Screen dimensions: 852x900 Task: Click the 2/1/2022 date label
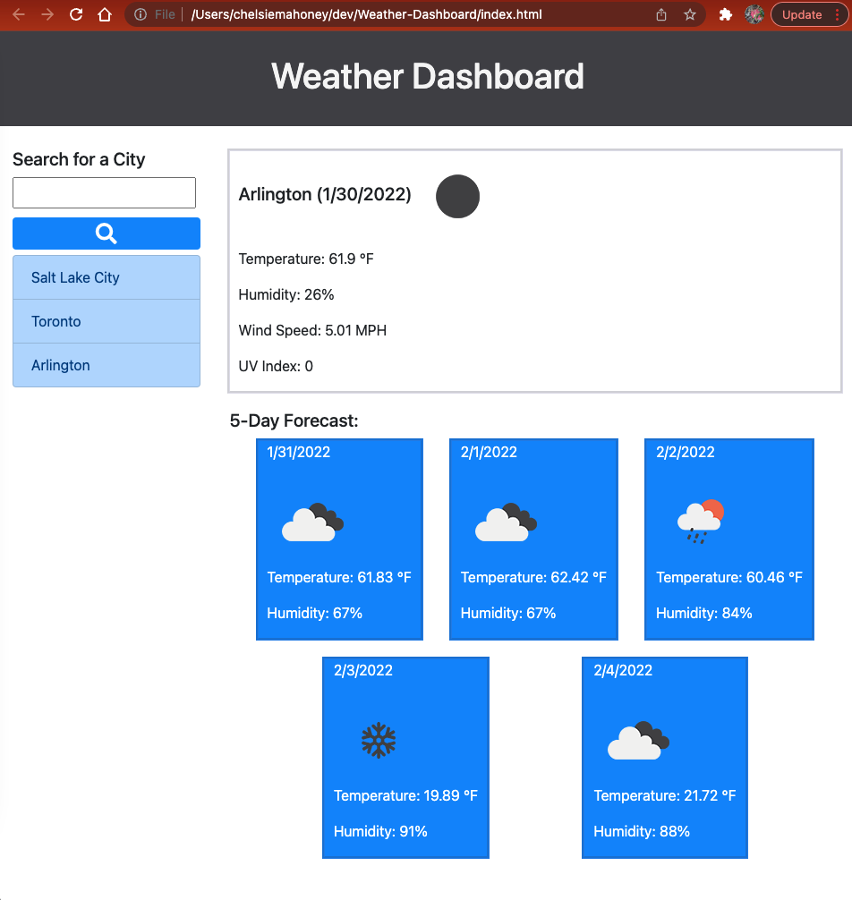click(x=489, y=453)
